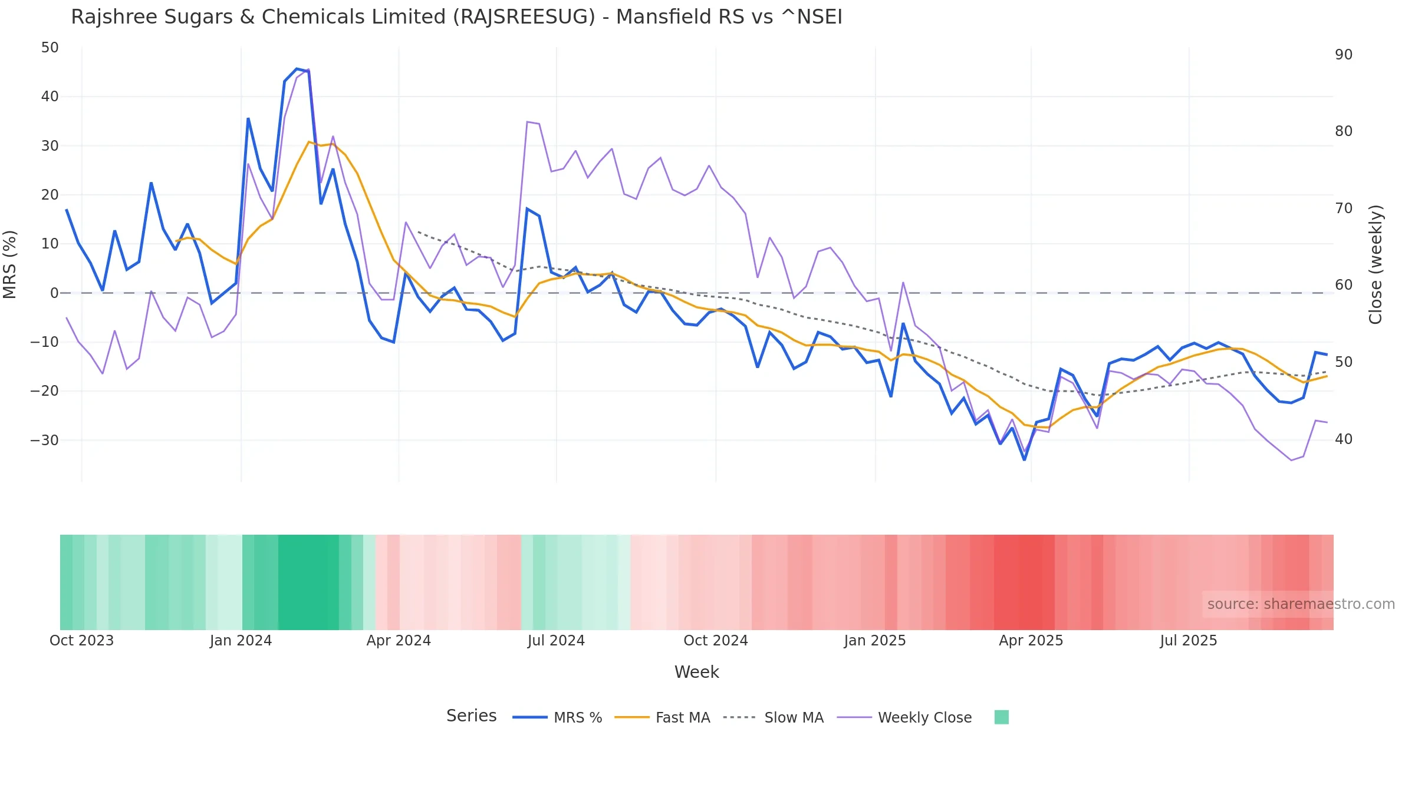This screenshot has width=1415, height=795.
Task: Click the 'Jan 2025' axis tick label
Action: coord(875,641)
